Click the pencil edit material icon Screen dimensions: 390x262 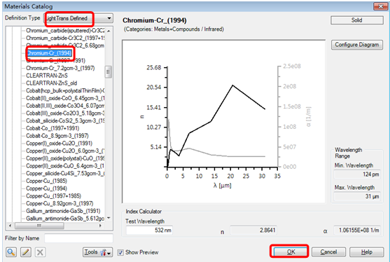coord(25,252)
